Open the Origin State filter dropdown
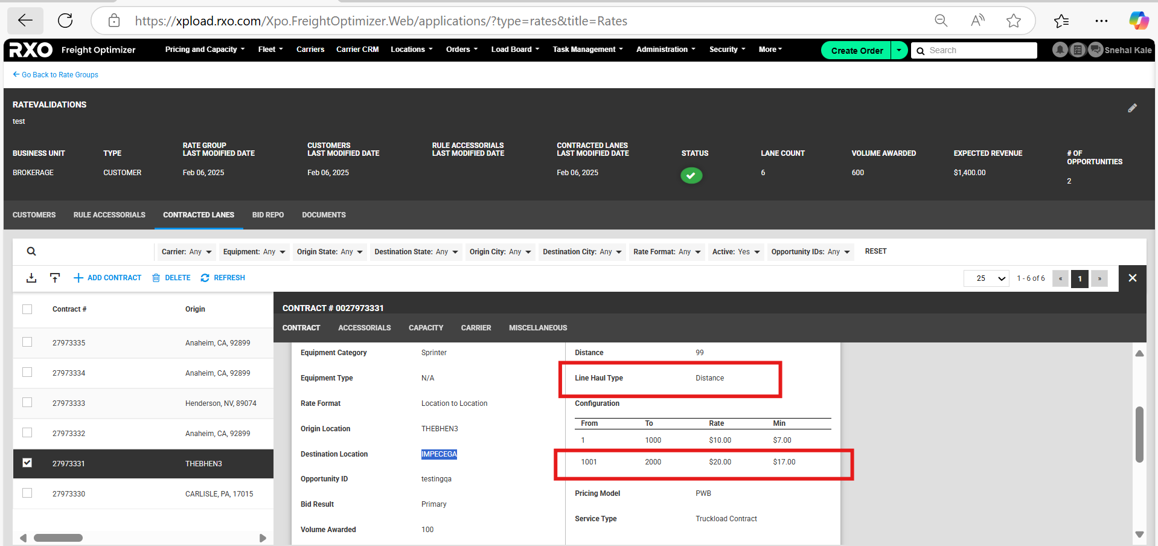 (x=330, y=252)
